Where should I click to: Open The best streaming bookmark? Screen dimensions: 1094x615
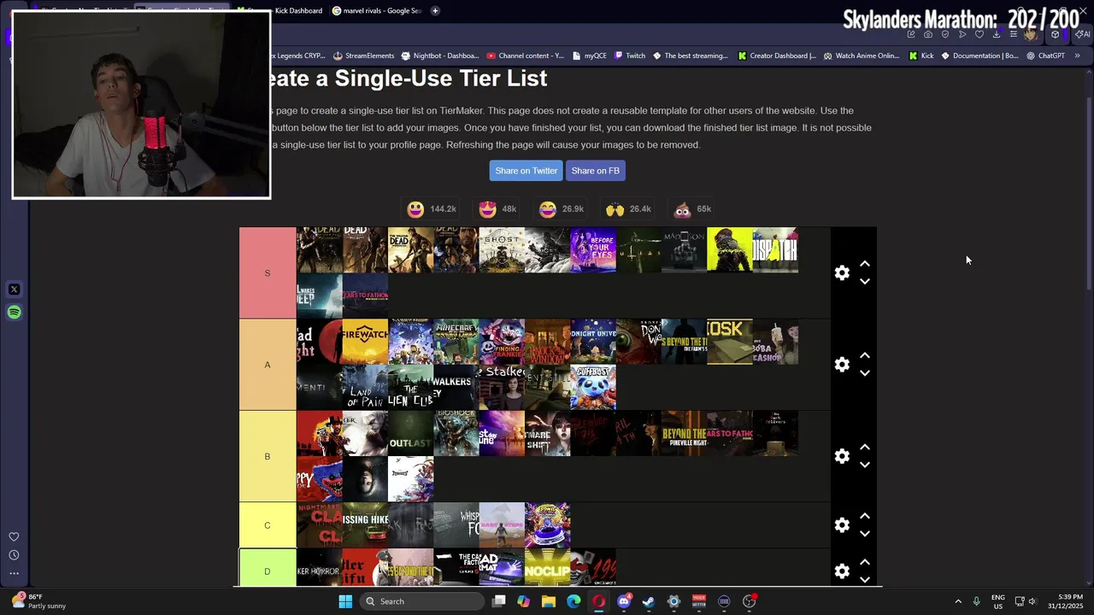click(x=690, y=56)
